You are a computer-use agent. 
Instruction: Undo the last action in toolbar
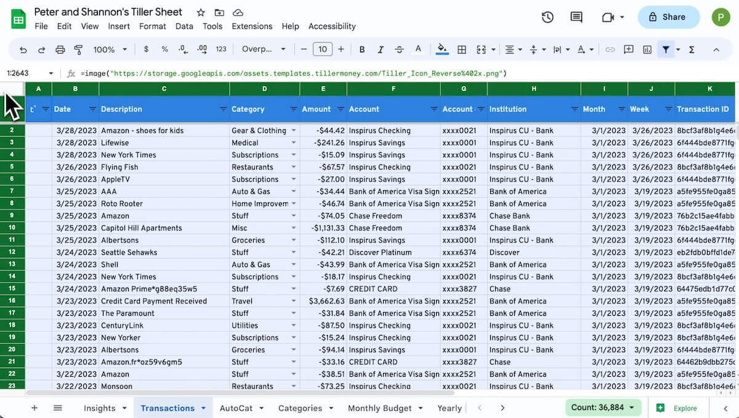tap(23, 49)
